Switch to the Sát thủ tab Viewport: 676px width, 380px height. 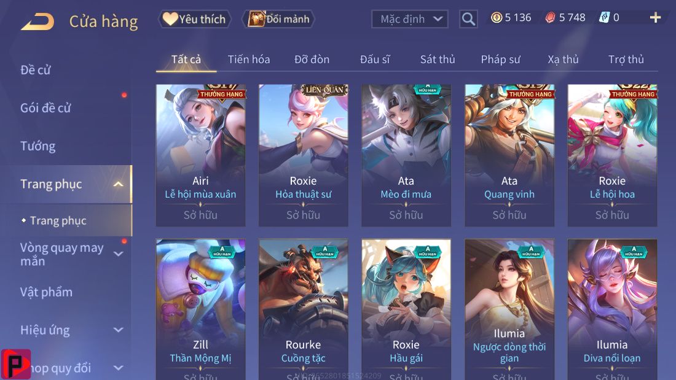(438, 60)
